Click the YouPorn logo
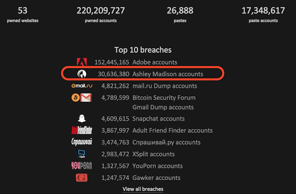Viewport: 296px width, 194px height. pyautogui.click(x=82, y=166)
